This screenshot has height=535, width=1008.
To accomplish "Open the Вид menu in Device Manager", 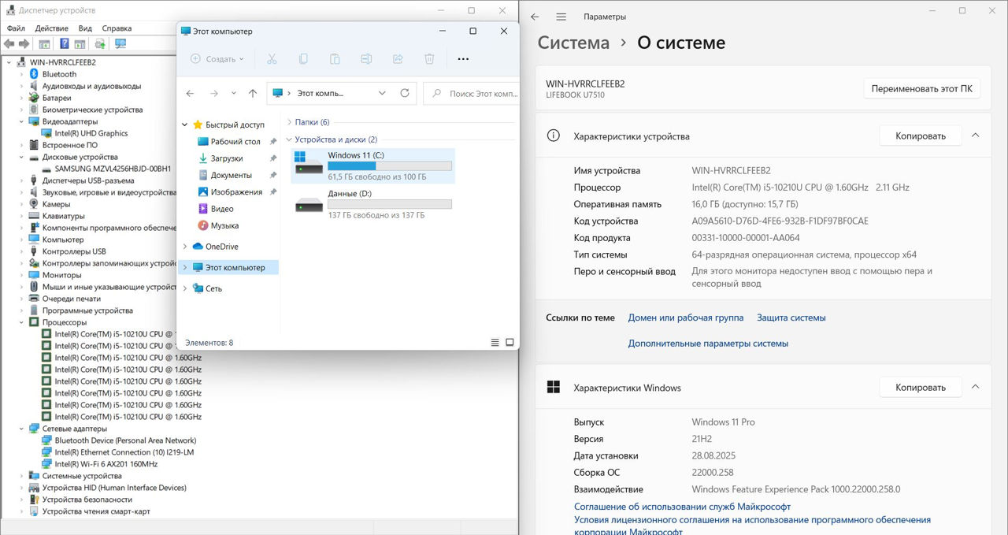I will point(85,28).
